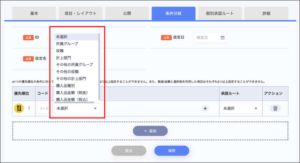Image resolution: width=300 pixels, height=163 pixels.
Task: Select 購入品種別 from the list
Action: pos(76,86)
